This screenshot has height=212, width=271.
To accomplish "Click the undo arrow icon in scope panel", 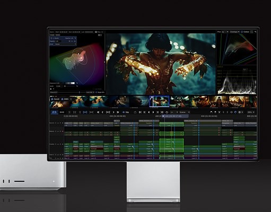I will (x=255, y=32).
